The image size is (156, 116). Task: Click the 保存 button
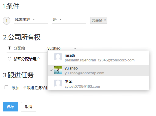[10, 107]
